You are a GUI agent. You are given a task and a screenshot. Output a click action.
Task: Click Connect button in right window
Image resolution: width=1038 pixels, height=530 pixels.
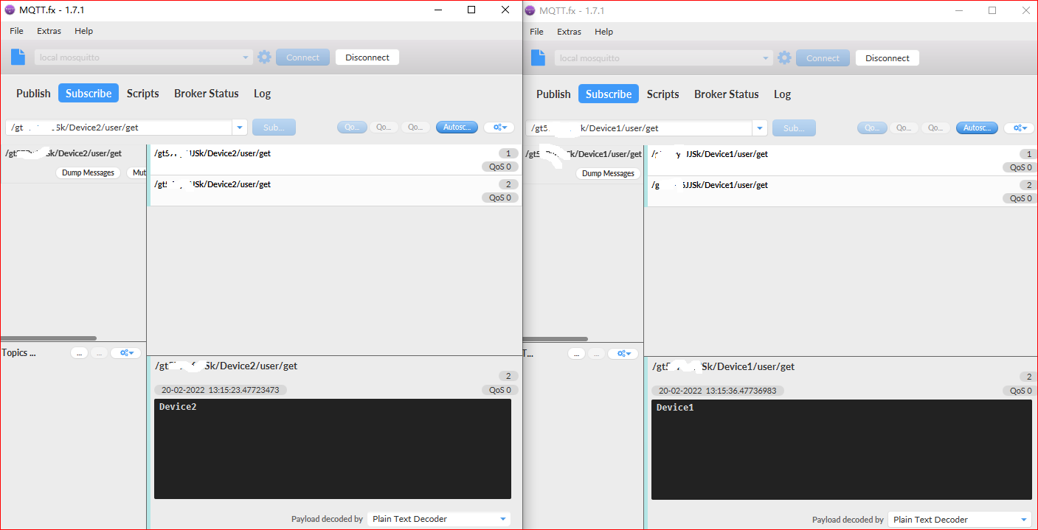pyautogui.click(x=823, y=58)
